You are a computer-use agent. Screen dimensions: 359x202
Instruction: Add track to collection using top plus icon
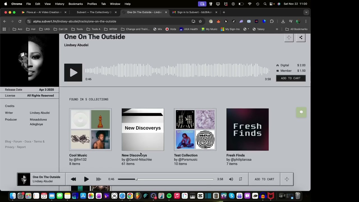(x=289, y=38)
